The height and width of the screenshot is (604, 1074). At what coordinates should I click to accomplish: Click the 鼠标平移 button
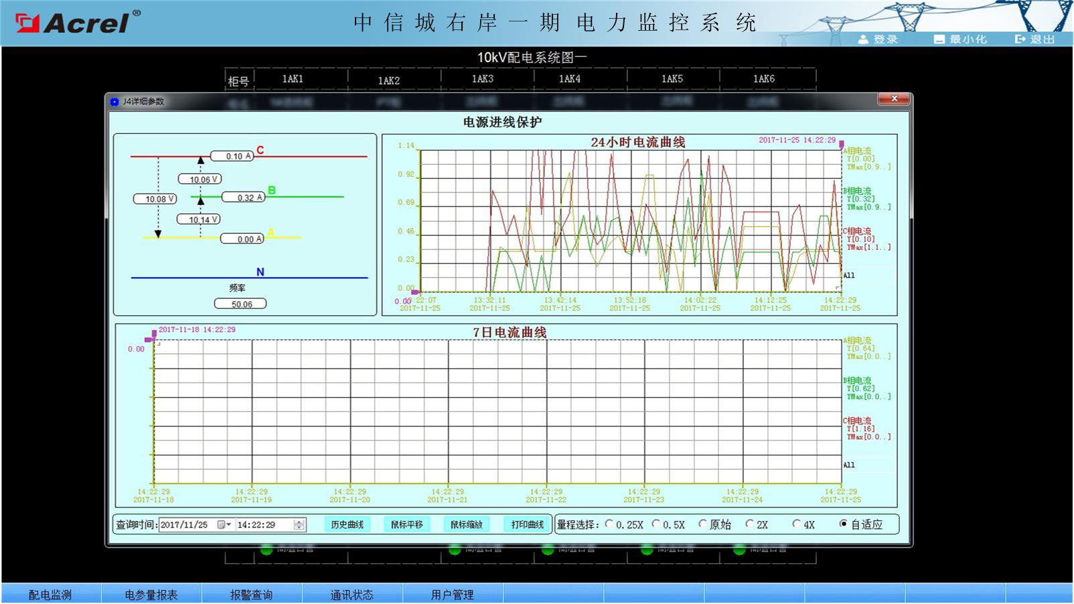coord(407,524)
